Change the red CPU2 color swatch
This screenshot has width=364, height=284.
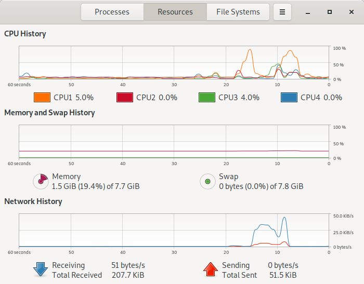(124, 97)
